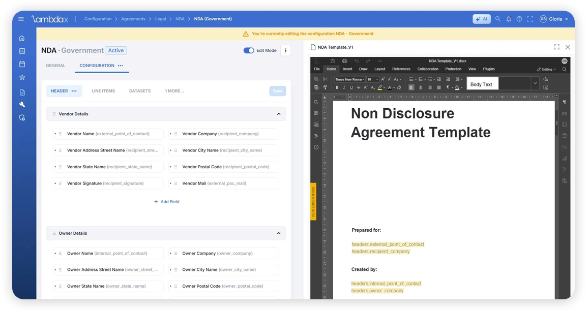Screen dimensions: 588x310
Task: Open the font size dropdown
Action: (373, 79)
